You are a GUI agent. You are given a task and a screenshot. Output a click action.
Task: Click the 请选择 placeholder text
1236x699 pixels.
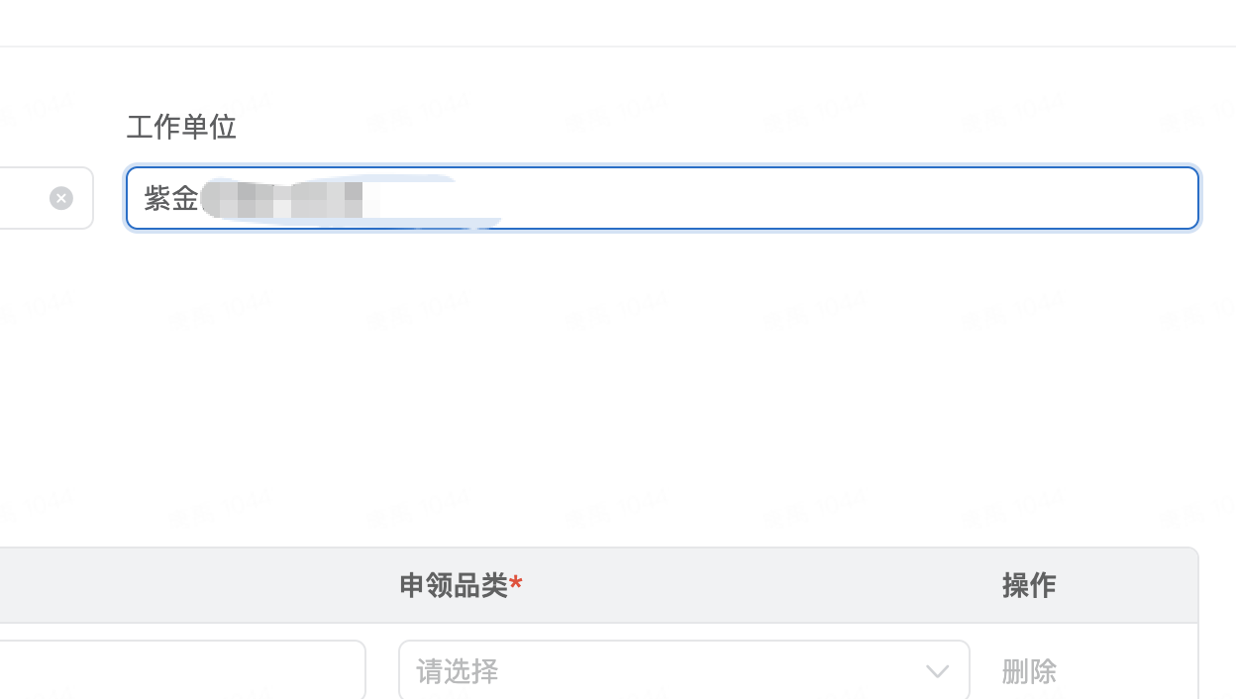pos(458,672)
